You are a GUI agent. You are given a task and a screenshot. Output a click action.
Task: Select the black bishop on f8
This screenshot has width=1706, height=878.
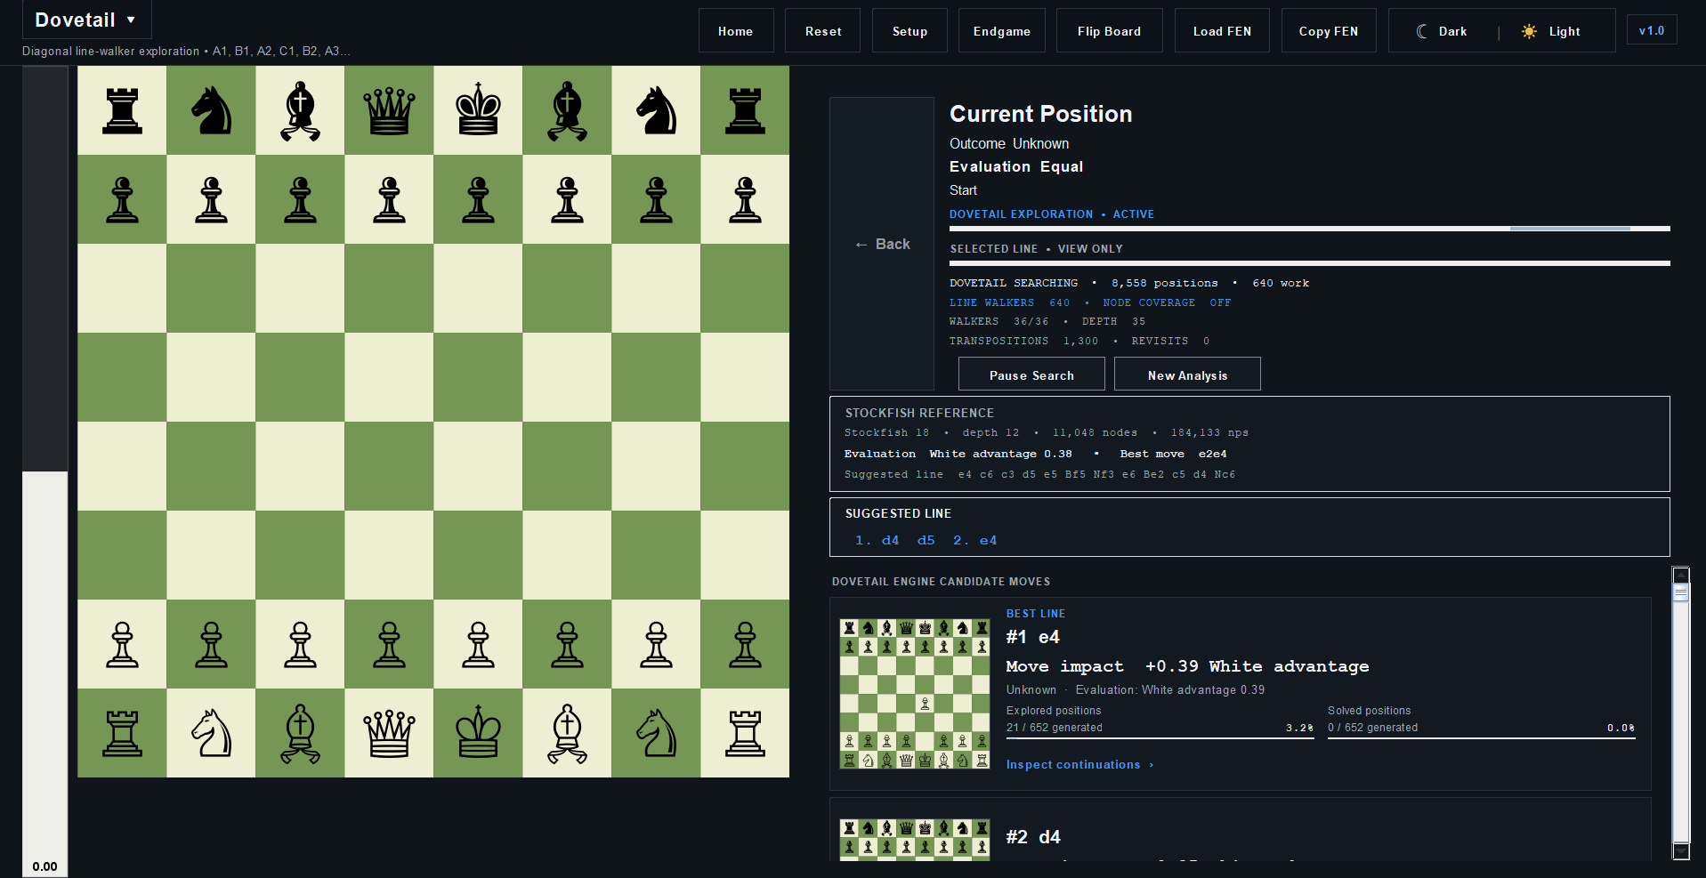point(567,110)
